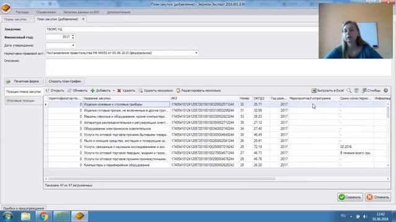Viewport: 396px width, 222px height.
Task: Expand the Нормативно-правовой акт dropdown
Action: [x=196, y=53]
